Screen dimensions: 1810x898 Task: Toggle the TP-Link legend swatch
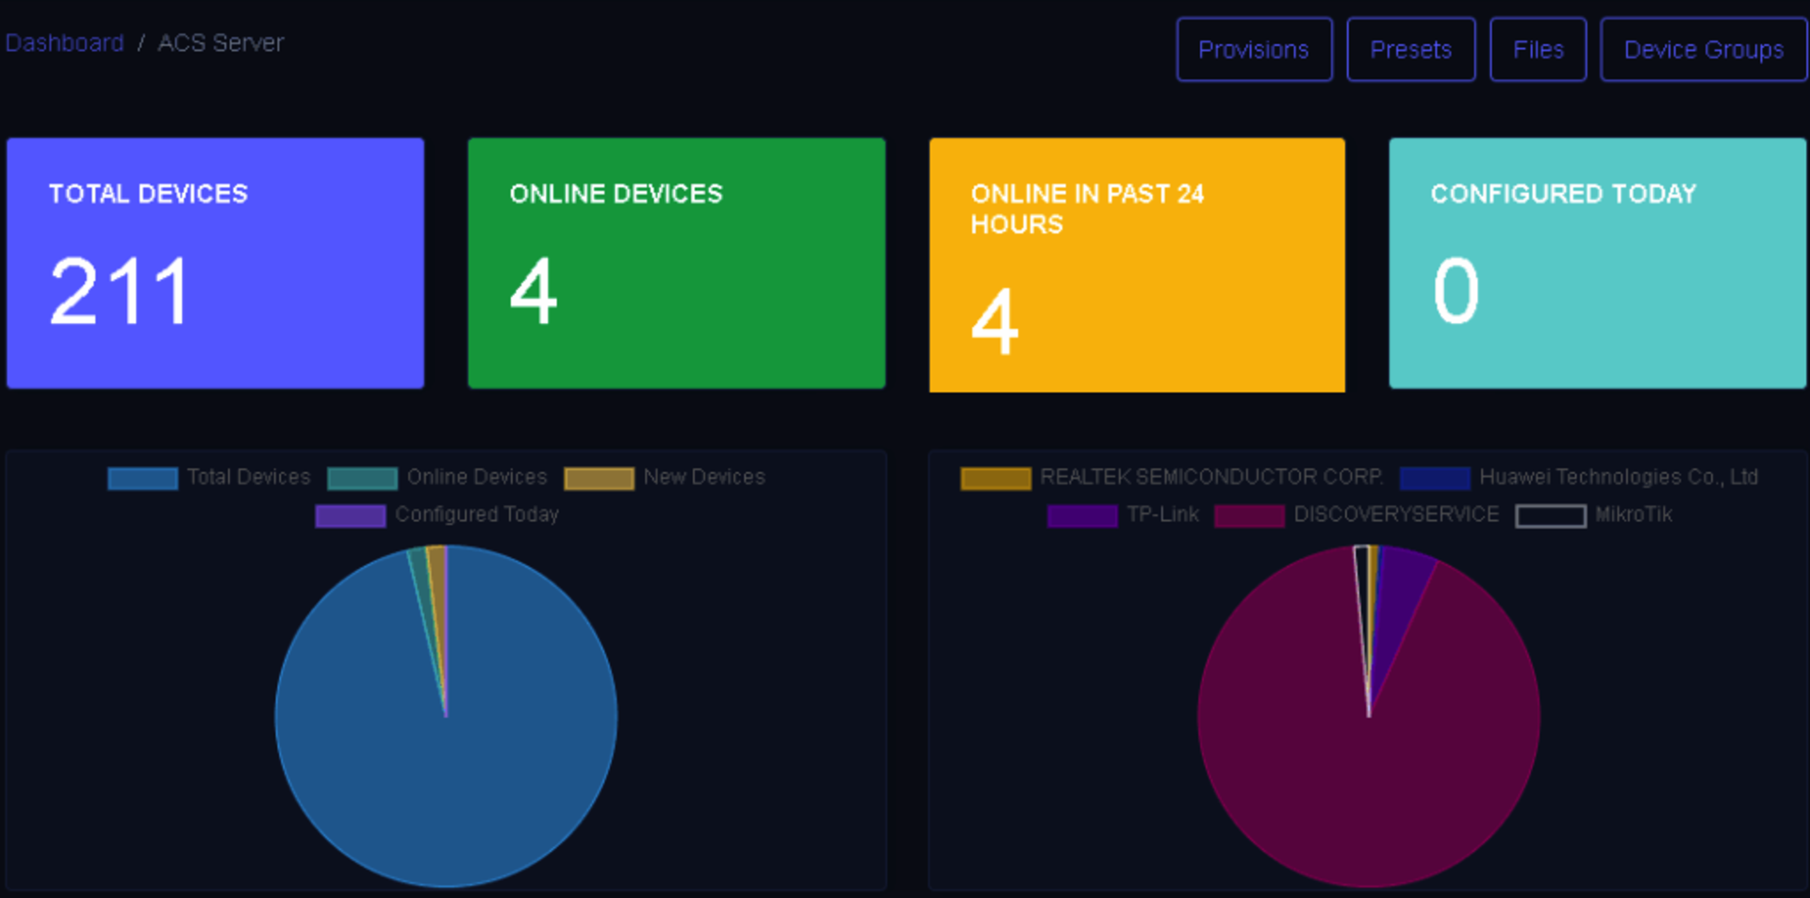[x=1082, y=516]
